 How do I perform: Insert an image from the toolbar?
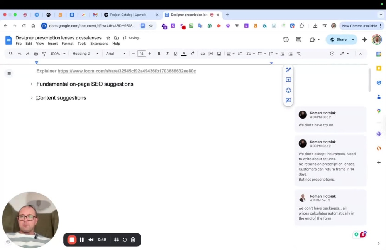pyautogui.click(x=219, y=54)
